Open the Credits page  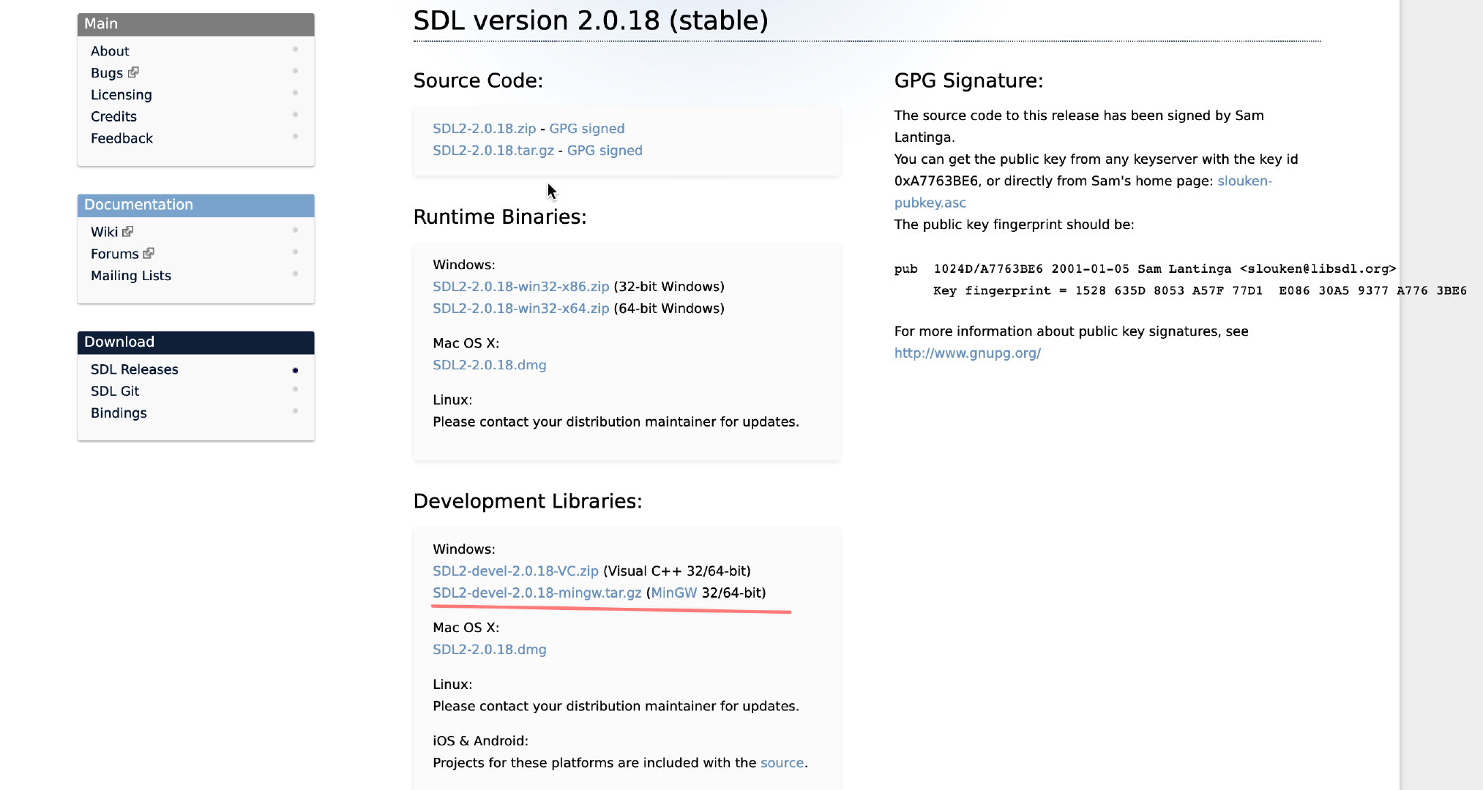click(x=113, y=116)
